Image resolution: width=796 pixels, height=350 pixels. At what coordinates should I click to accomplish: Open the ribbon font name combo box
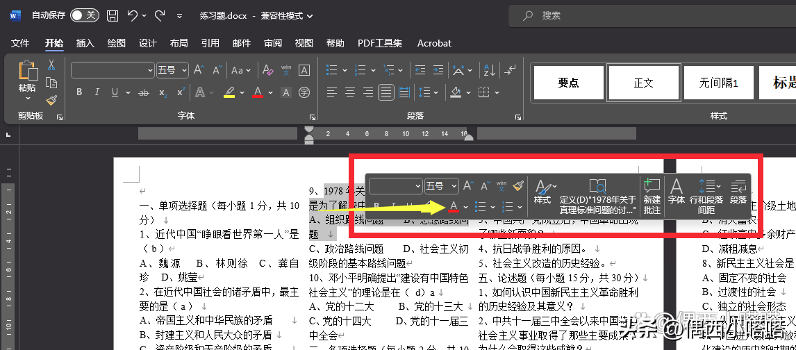pyautogui.click(x=113, y=70)
